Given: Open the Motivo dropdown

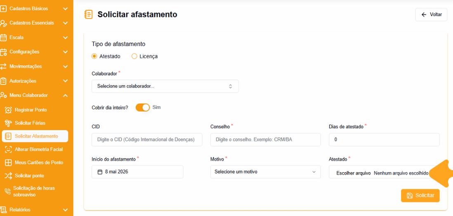Looking at the screenshot, I should [266, 172].
